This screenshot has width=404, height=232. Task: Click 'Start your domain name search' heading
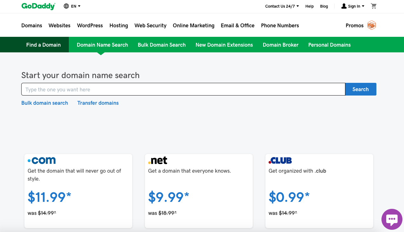click(81, 75)
